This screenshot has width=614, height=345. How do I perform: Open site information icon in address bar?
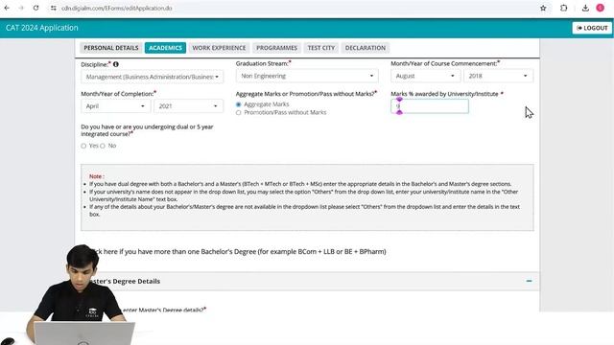pos(54,8)
